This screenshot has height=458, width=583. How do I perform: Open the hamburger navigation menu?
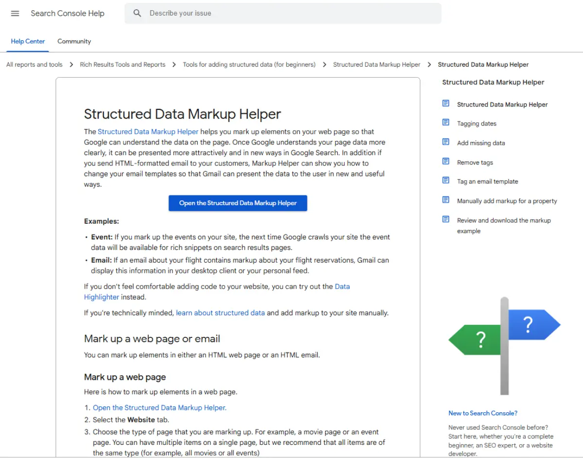coord(15,13)
